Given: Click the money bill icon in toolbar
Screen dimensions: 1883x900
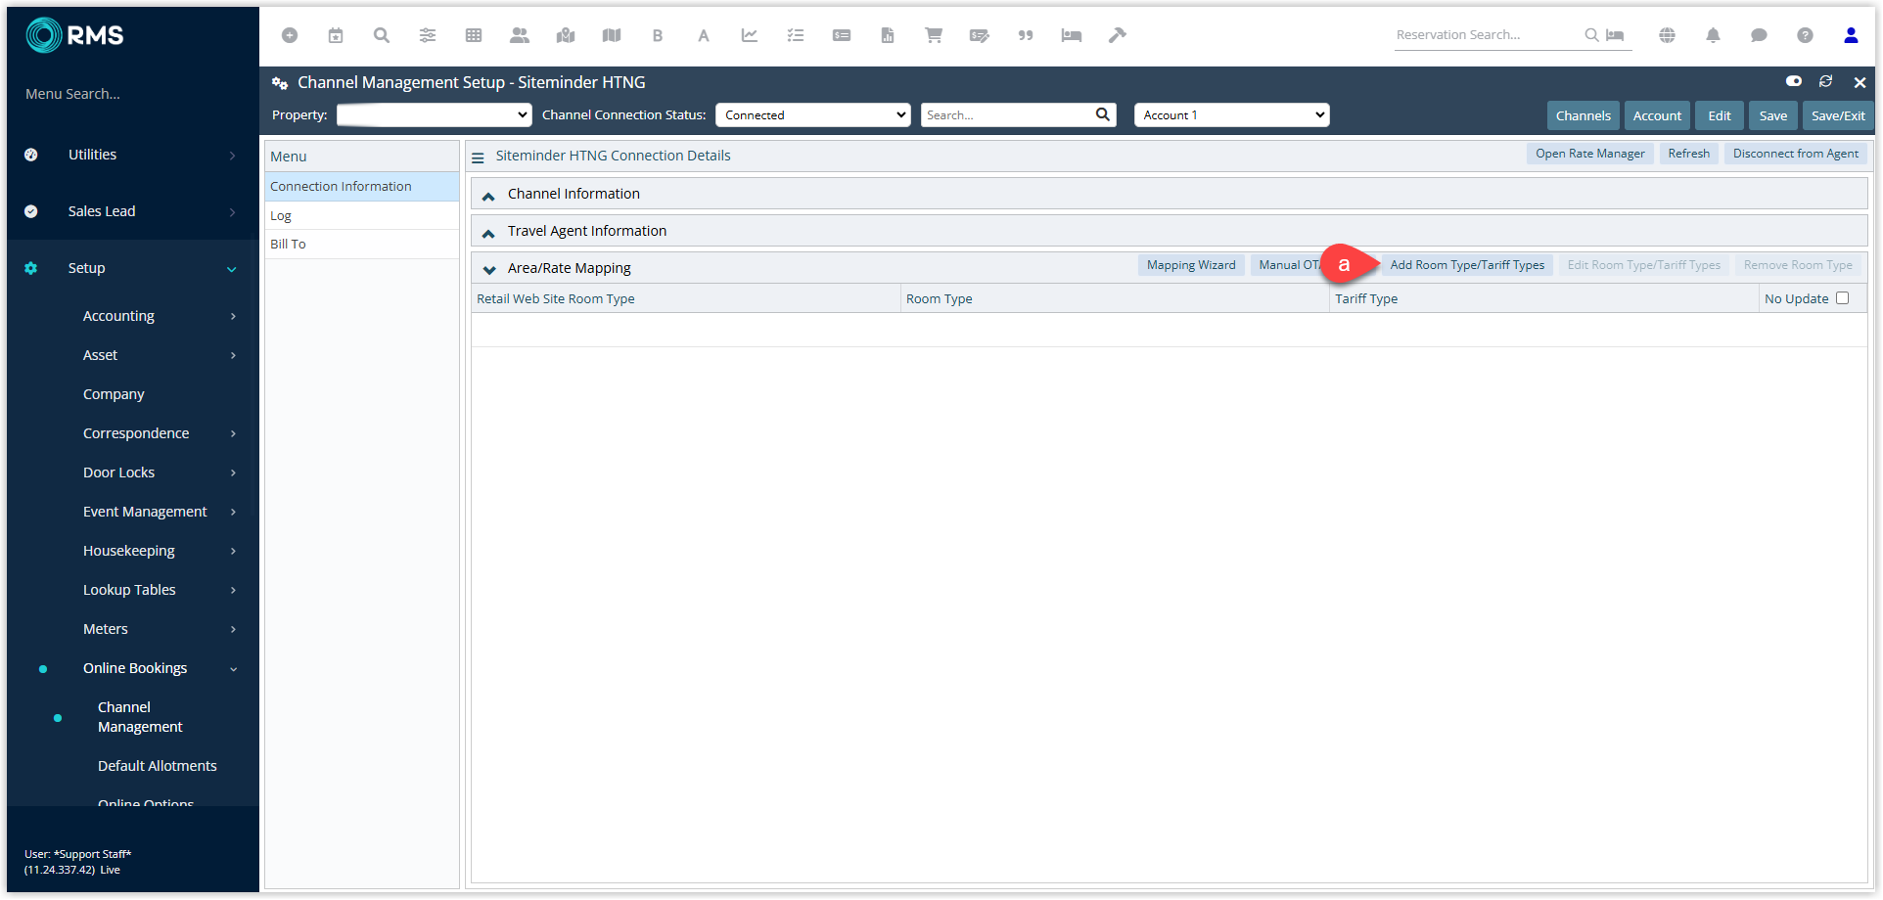Looking at the screenshot, I should point(842,35).
